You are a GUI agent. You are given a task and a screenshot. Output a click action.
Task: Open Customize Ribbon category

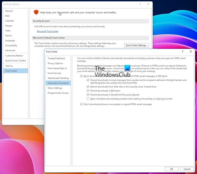click(x=15, y=56)
